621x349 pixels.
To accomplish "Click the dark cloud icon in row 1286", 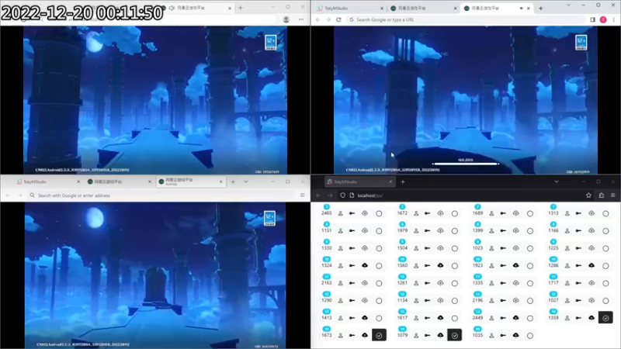I will point(592,265).
